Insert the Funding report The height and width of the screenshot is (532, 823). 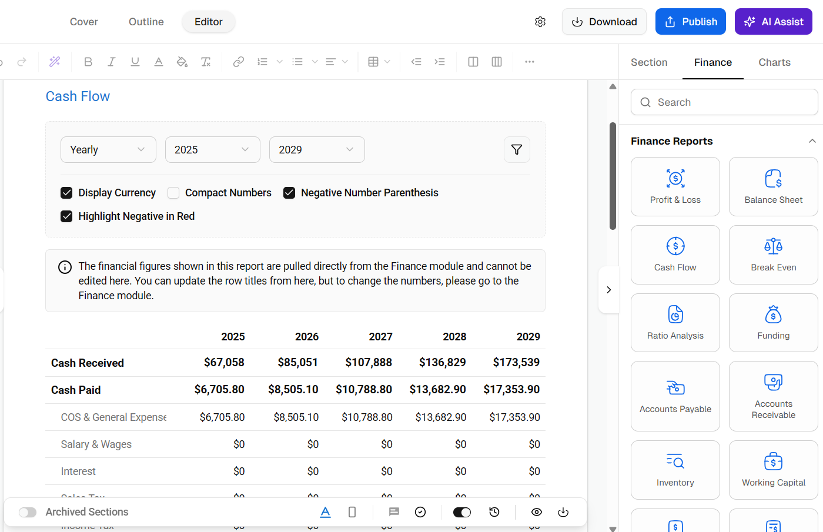click(774, 323)
